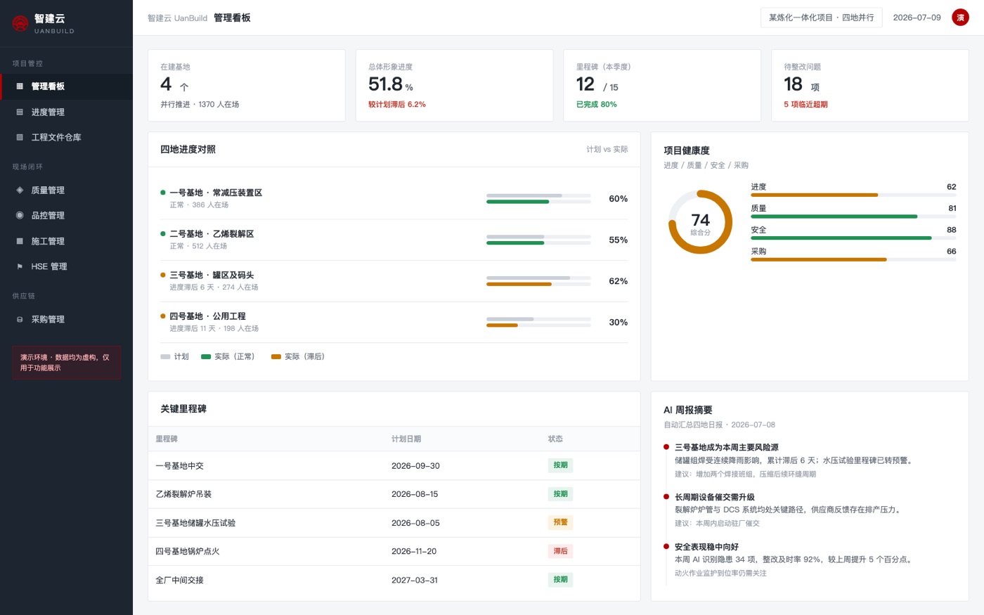Image resolution: width=984 pixels, height=615 pixels.
Task: Click the 演示环境 notice box
Action: [66, 363]
